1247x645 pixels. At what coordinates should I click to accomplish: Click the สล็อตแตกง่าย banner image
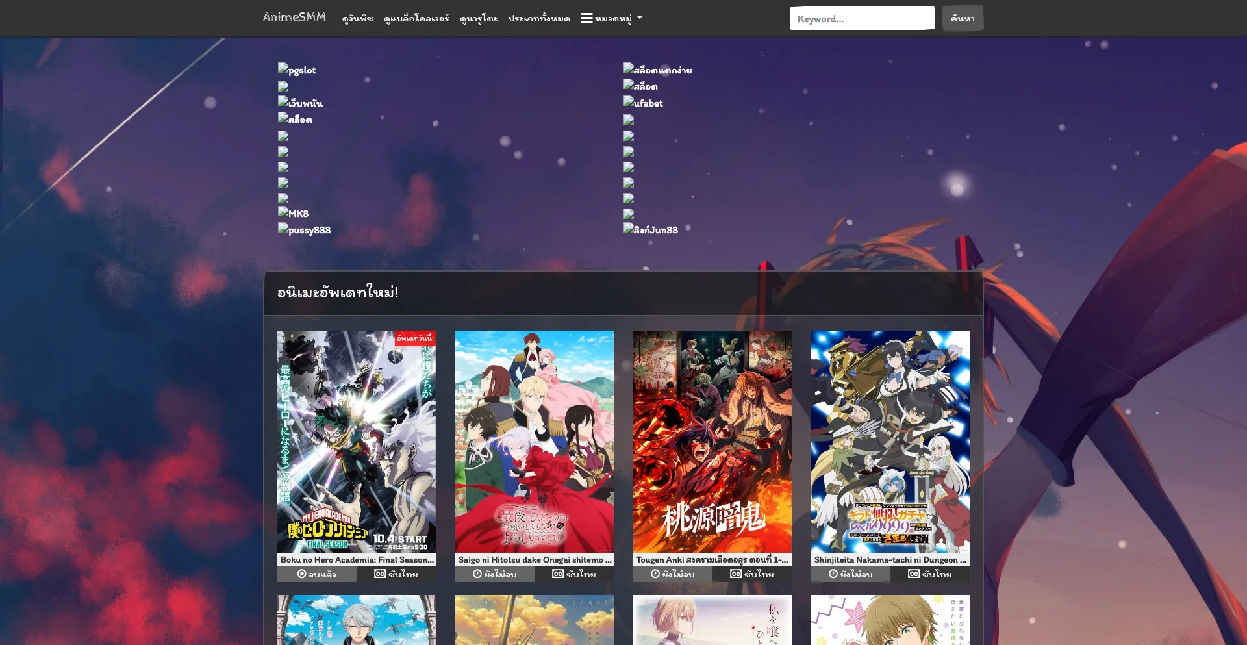tap(657, 70)
